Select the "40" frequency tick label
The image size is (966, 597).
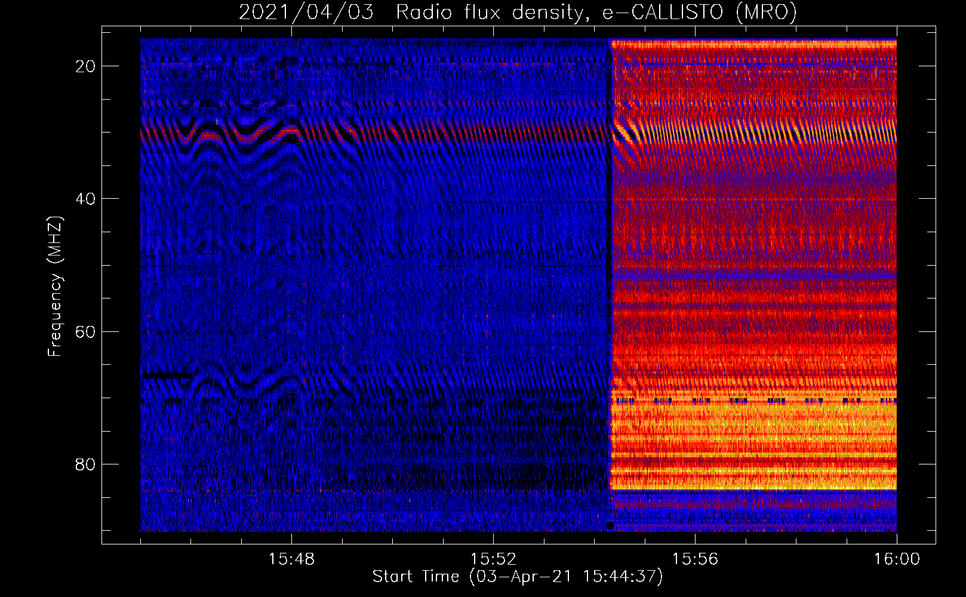pyautogui.click(x=86, y=199)
